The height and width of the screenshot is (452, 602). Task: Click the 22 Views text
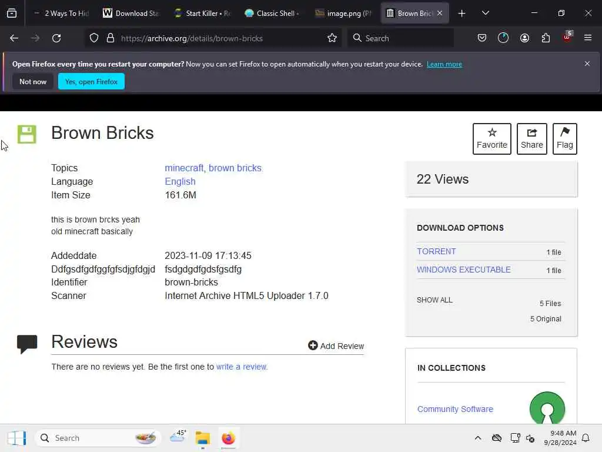tap(443, 179)
